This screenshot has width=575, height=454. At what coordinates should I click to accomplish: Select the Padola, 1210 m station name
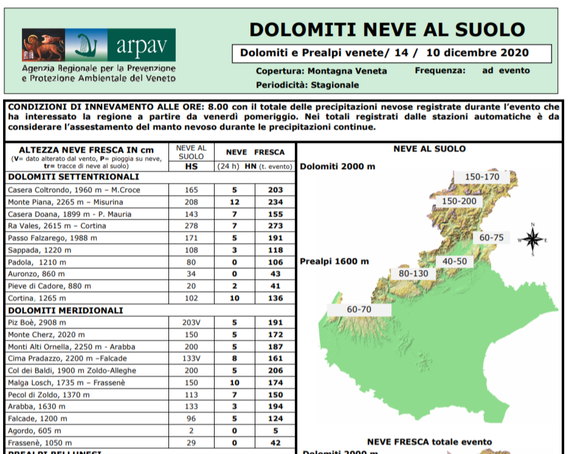click(37, 262)
